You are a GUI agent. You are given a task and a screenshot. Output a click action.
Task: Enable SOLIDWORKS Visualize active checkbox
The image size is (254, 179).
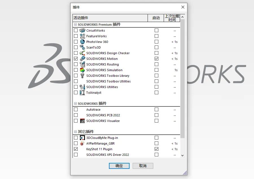click(76, 121)
